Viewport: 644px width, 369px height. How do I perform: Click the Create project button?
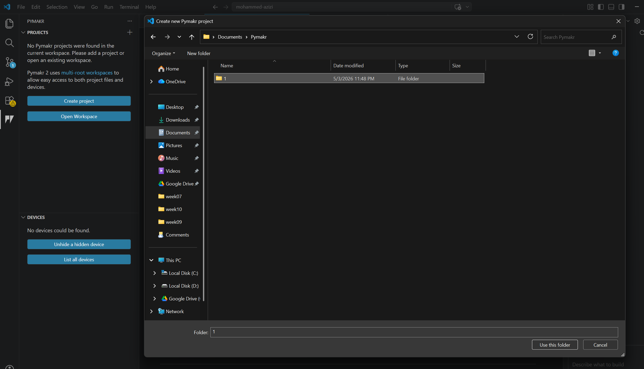pyautogui.click(x=79, y=101)
